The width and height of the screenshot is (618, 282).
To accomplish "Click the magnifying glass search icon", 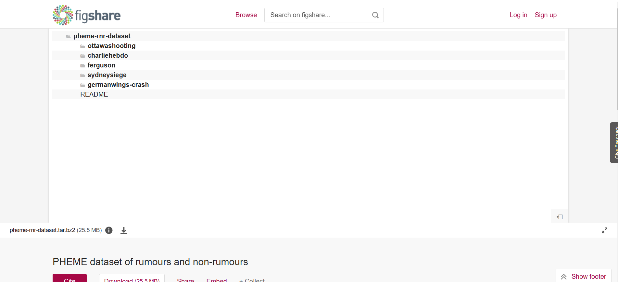I will coord(375,15).
